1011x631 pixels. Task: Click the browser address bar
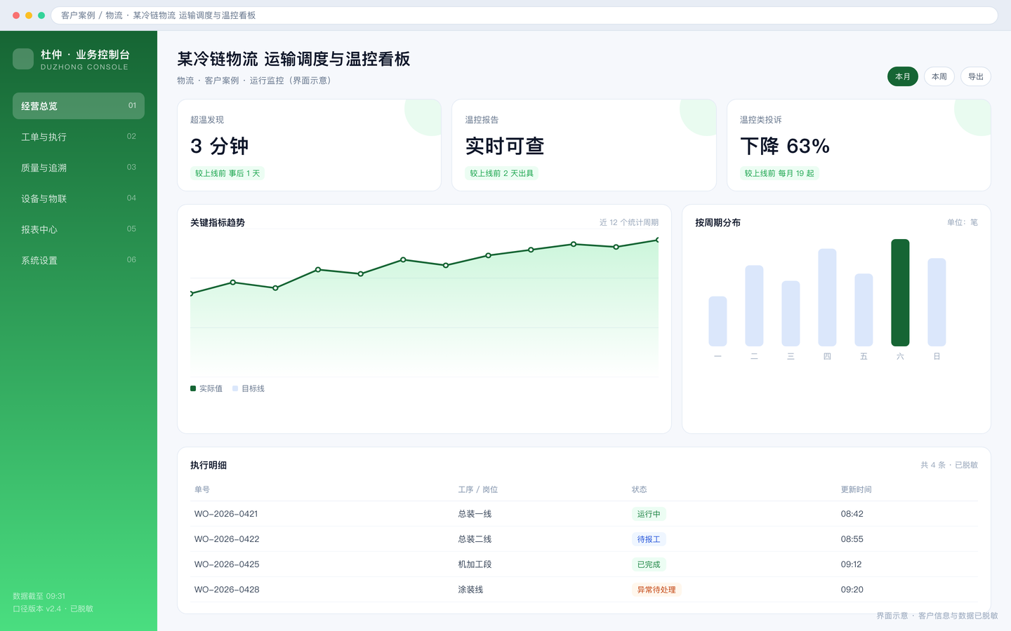(x=524, y=15)
